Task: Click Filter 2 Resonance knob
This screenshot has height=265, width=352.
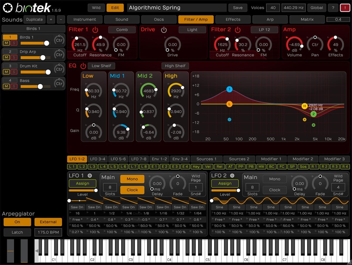Action: (243, 45)
